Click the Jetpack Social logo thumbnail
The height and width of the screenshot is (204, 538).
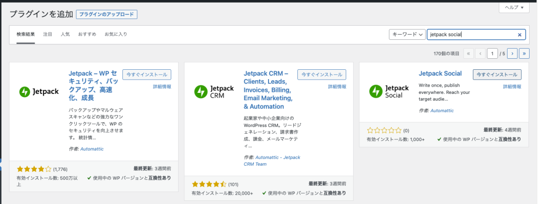click(x=389, y=91)
